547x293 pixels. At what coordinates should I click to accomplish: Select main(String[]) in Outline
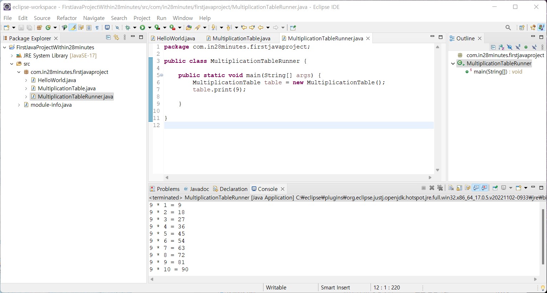(x=494, y=72)
